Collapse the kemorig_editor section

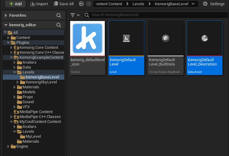click(x=6, y=25)
